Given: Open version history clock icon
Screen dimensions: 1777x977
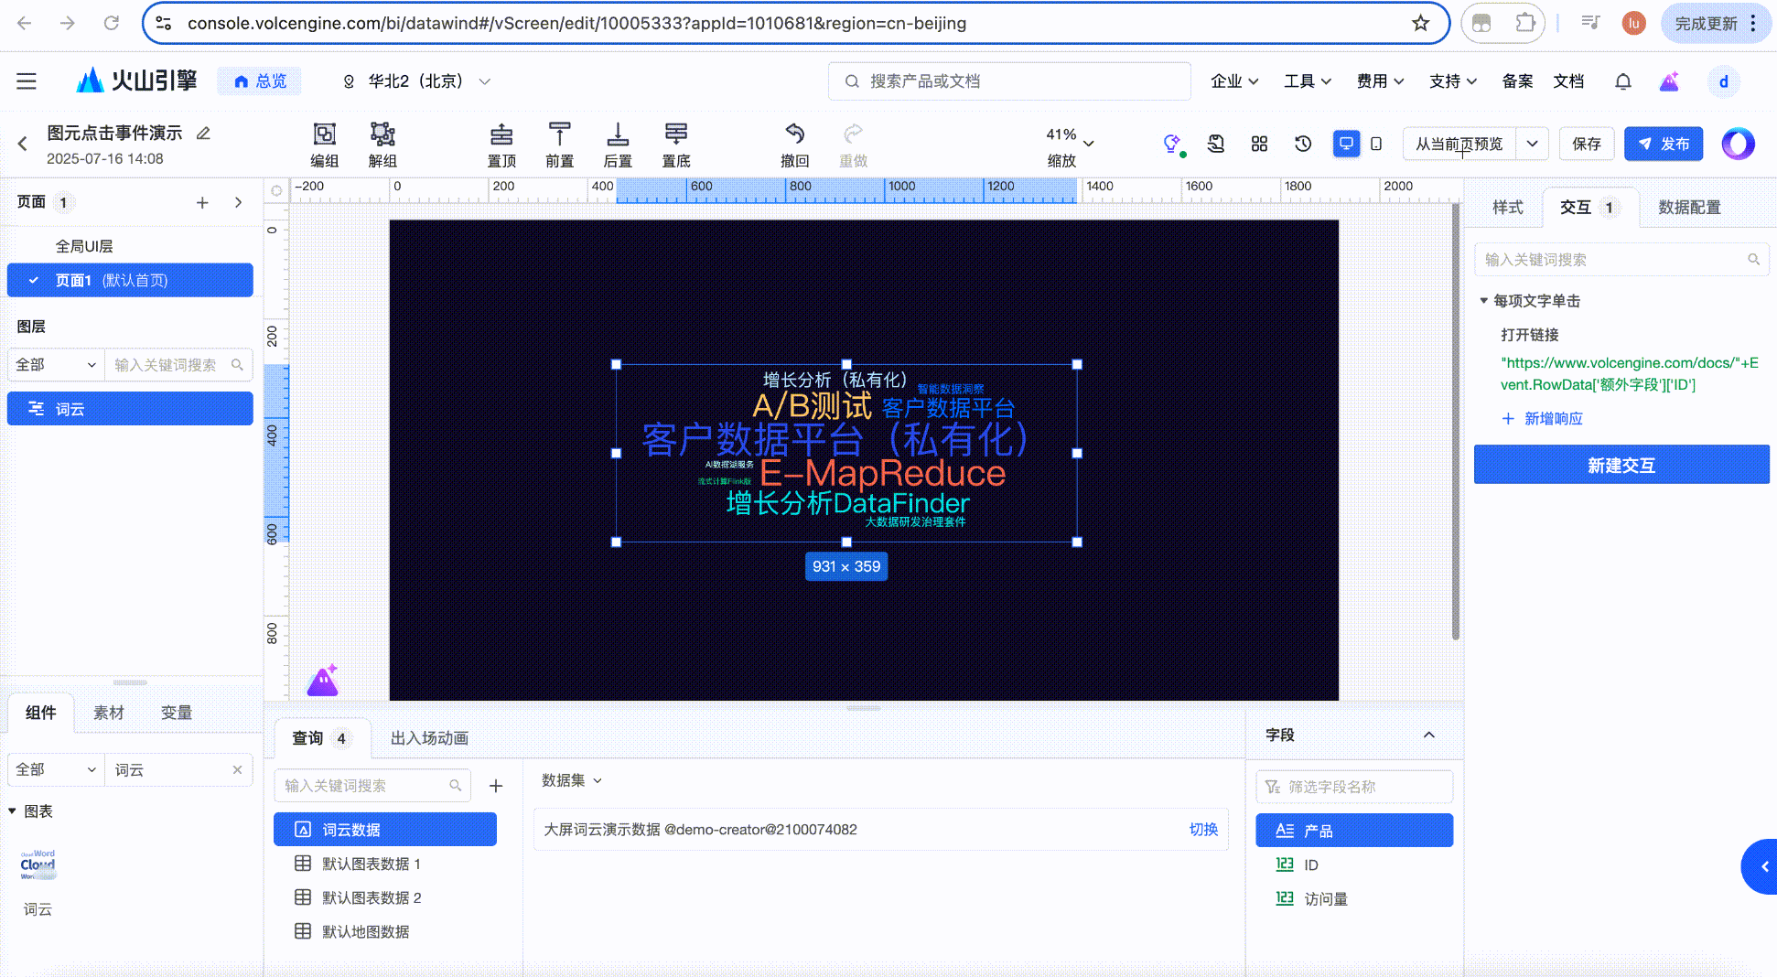Looking at the screenshot, I should pos(1303,144).
